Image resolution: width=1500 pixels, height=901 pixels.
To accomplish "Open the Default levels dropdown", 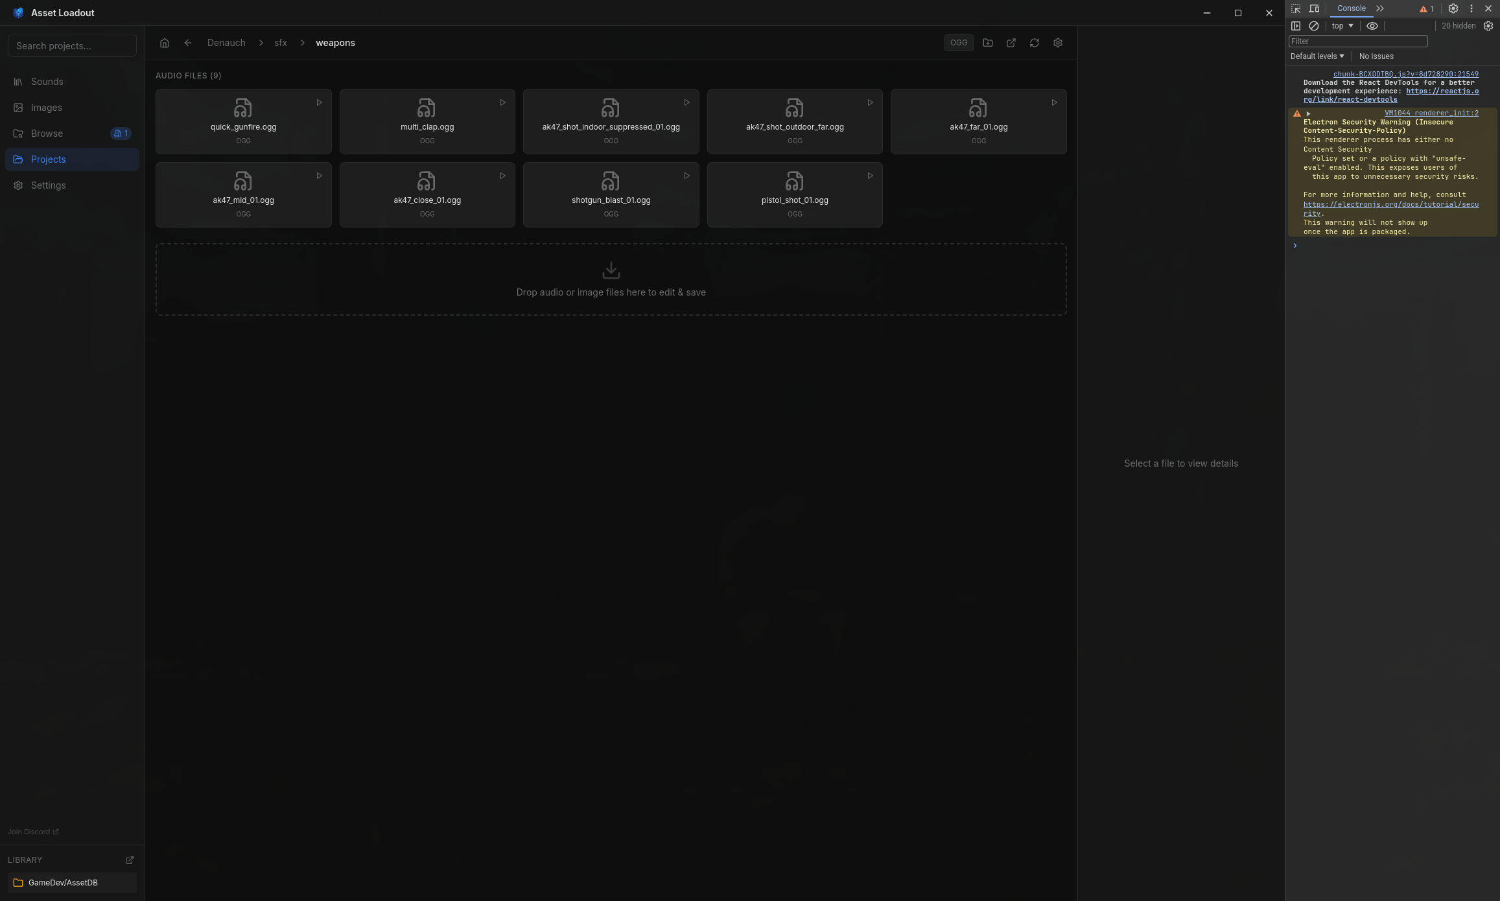I will (1317, 56).
